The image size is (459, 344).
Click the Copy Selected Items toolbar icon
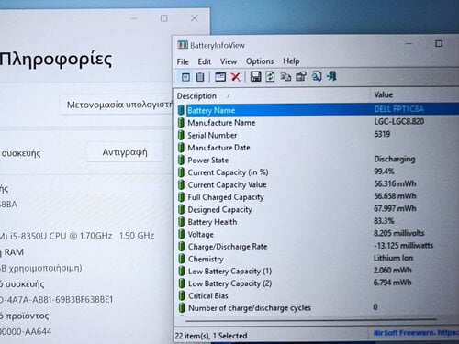pyautogui.click(x=285, y=76)
